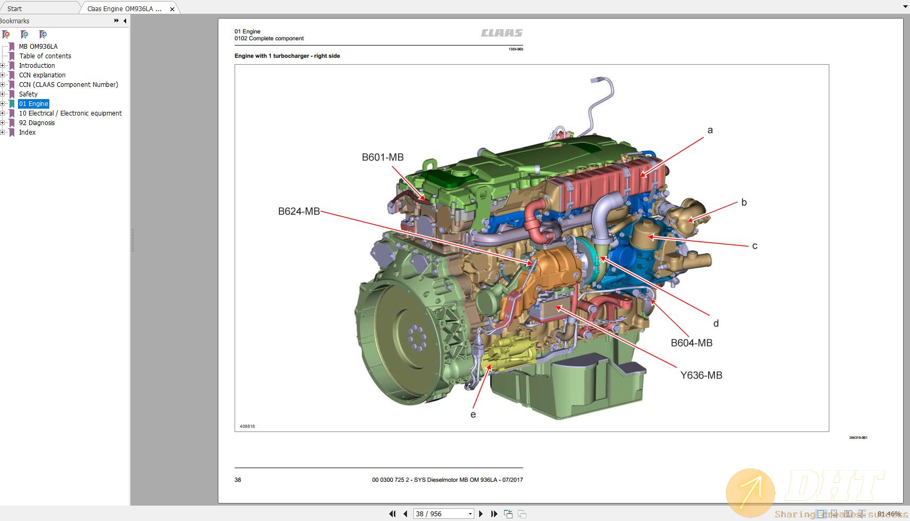910x521 pixels.
Task: Click the add new bookmark icon
Action: point(24,34)
